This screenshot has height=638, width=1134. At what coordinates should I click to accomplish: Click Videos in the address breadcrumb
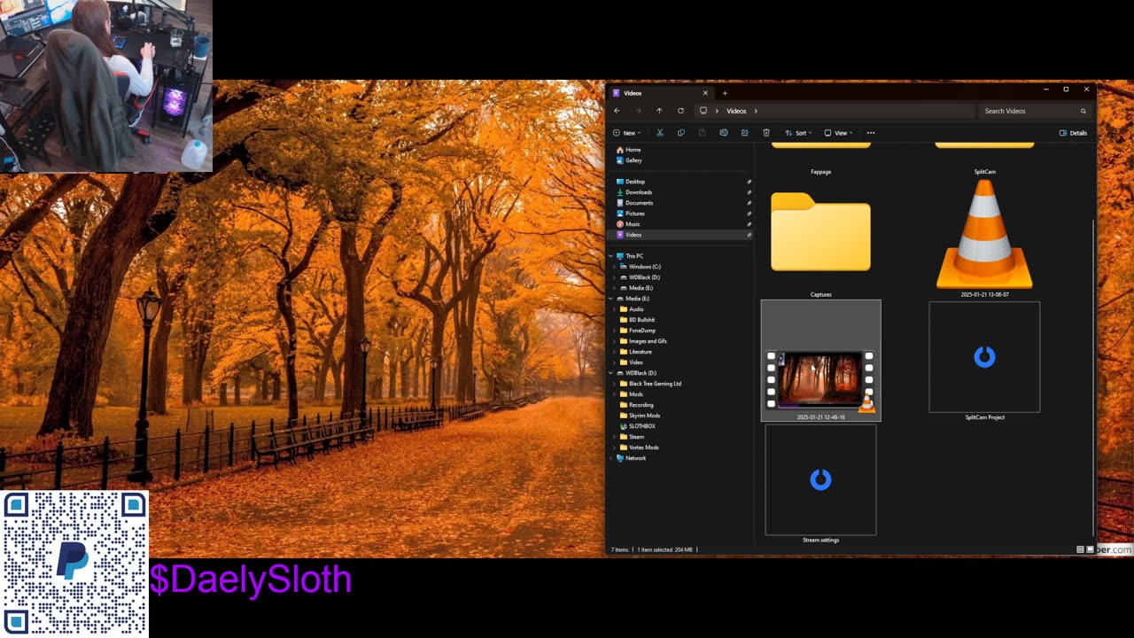(x=736, y=111)
